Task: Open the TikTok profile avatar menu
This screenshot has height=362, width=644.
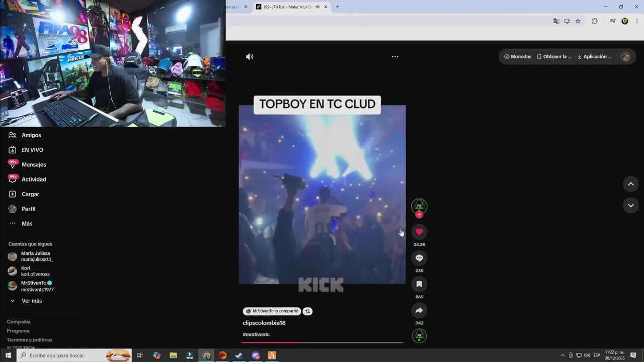Action: click(625, 57)
